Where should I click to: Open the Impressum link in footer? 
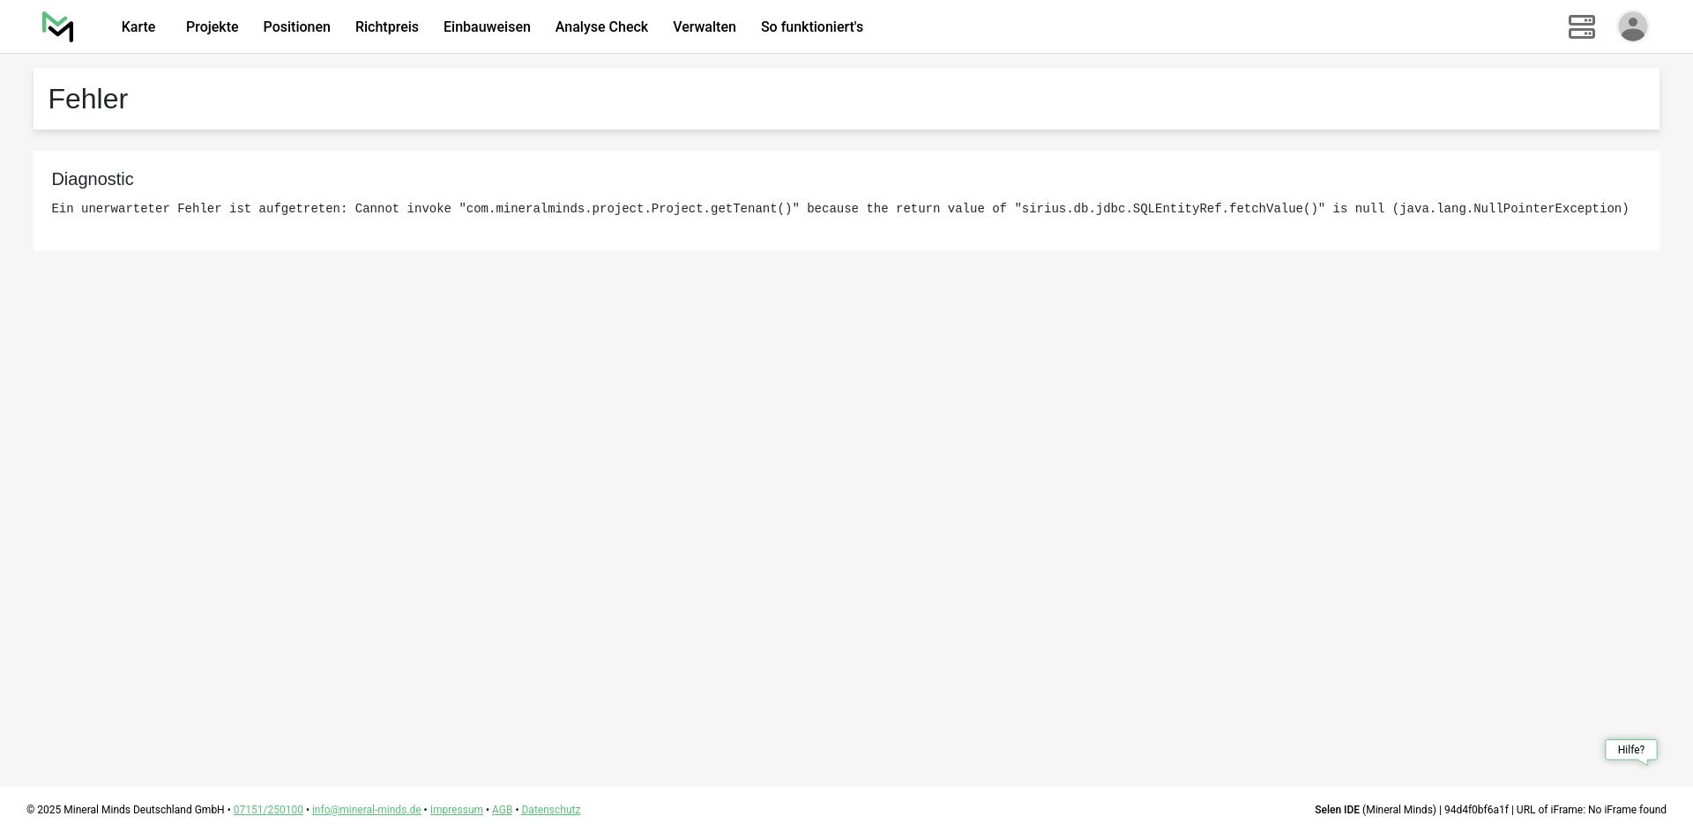(x=456, y=810)
